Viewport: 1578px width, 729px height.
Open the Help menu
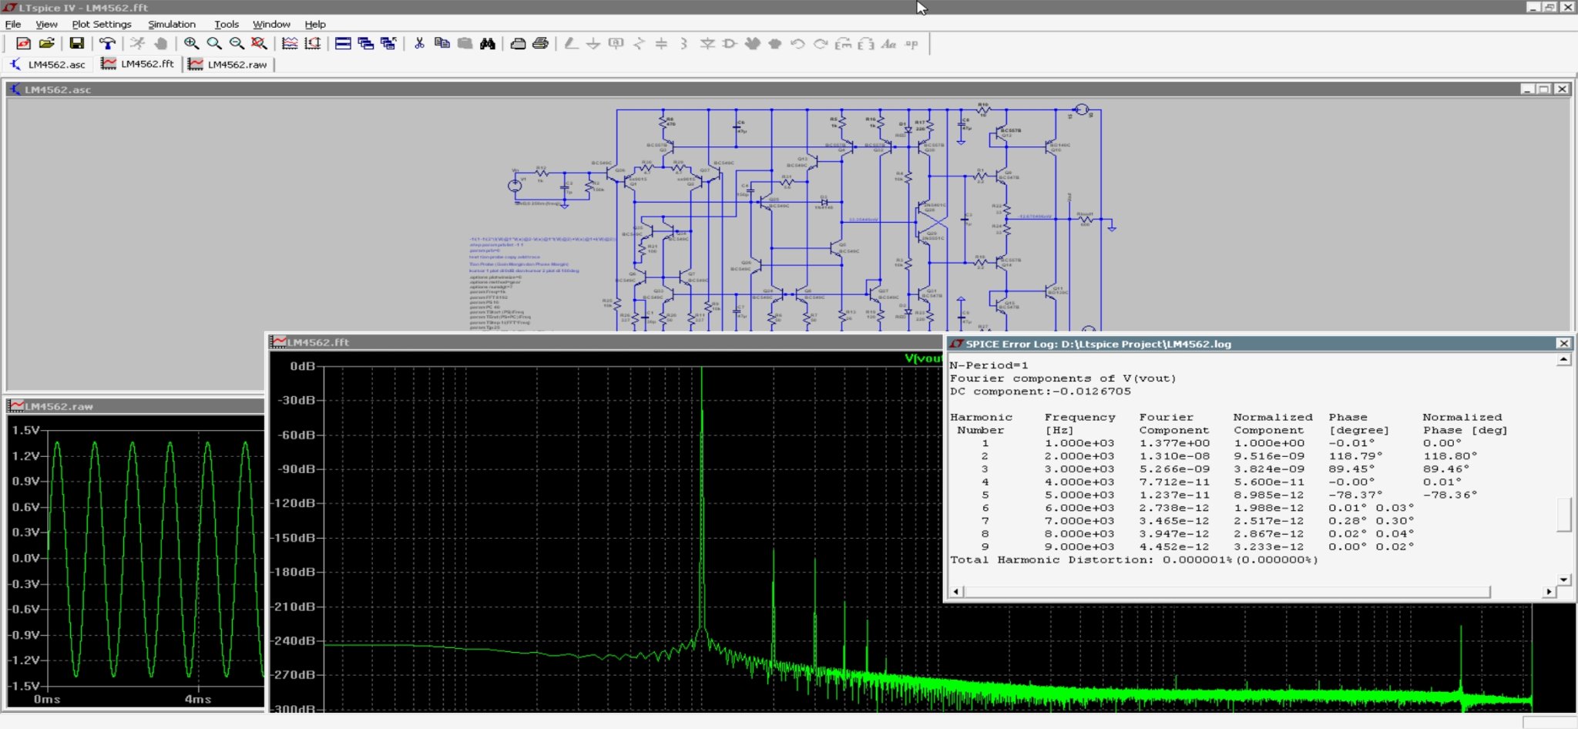click(315, 24)
